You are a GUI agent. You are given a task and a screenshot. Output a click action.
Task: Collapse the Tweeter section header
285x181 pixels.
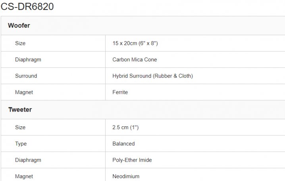click(143, 110)
